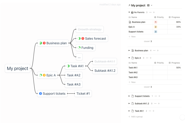Click the Priority column header in No Parents table
This screenshot has width=185, height=123.
[x=160, y=17]
